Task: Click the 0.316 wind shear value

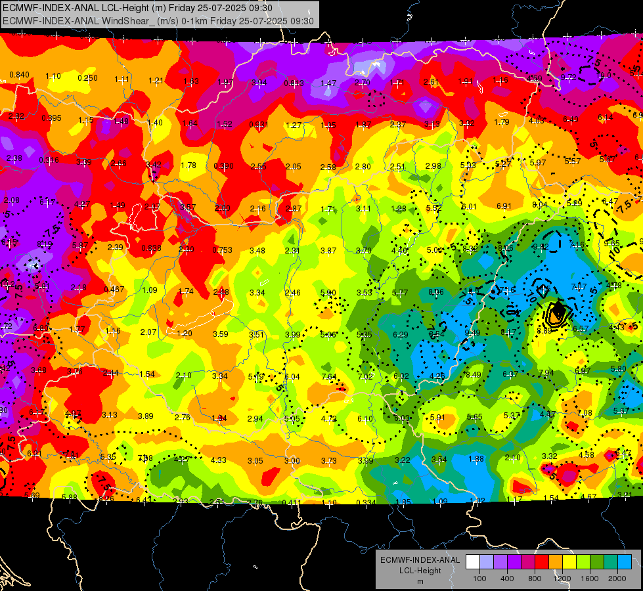Action: 49,160
